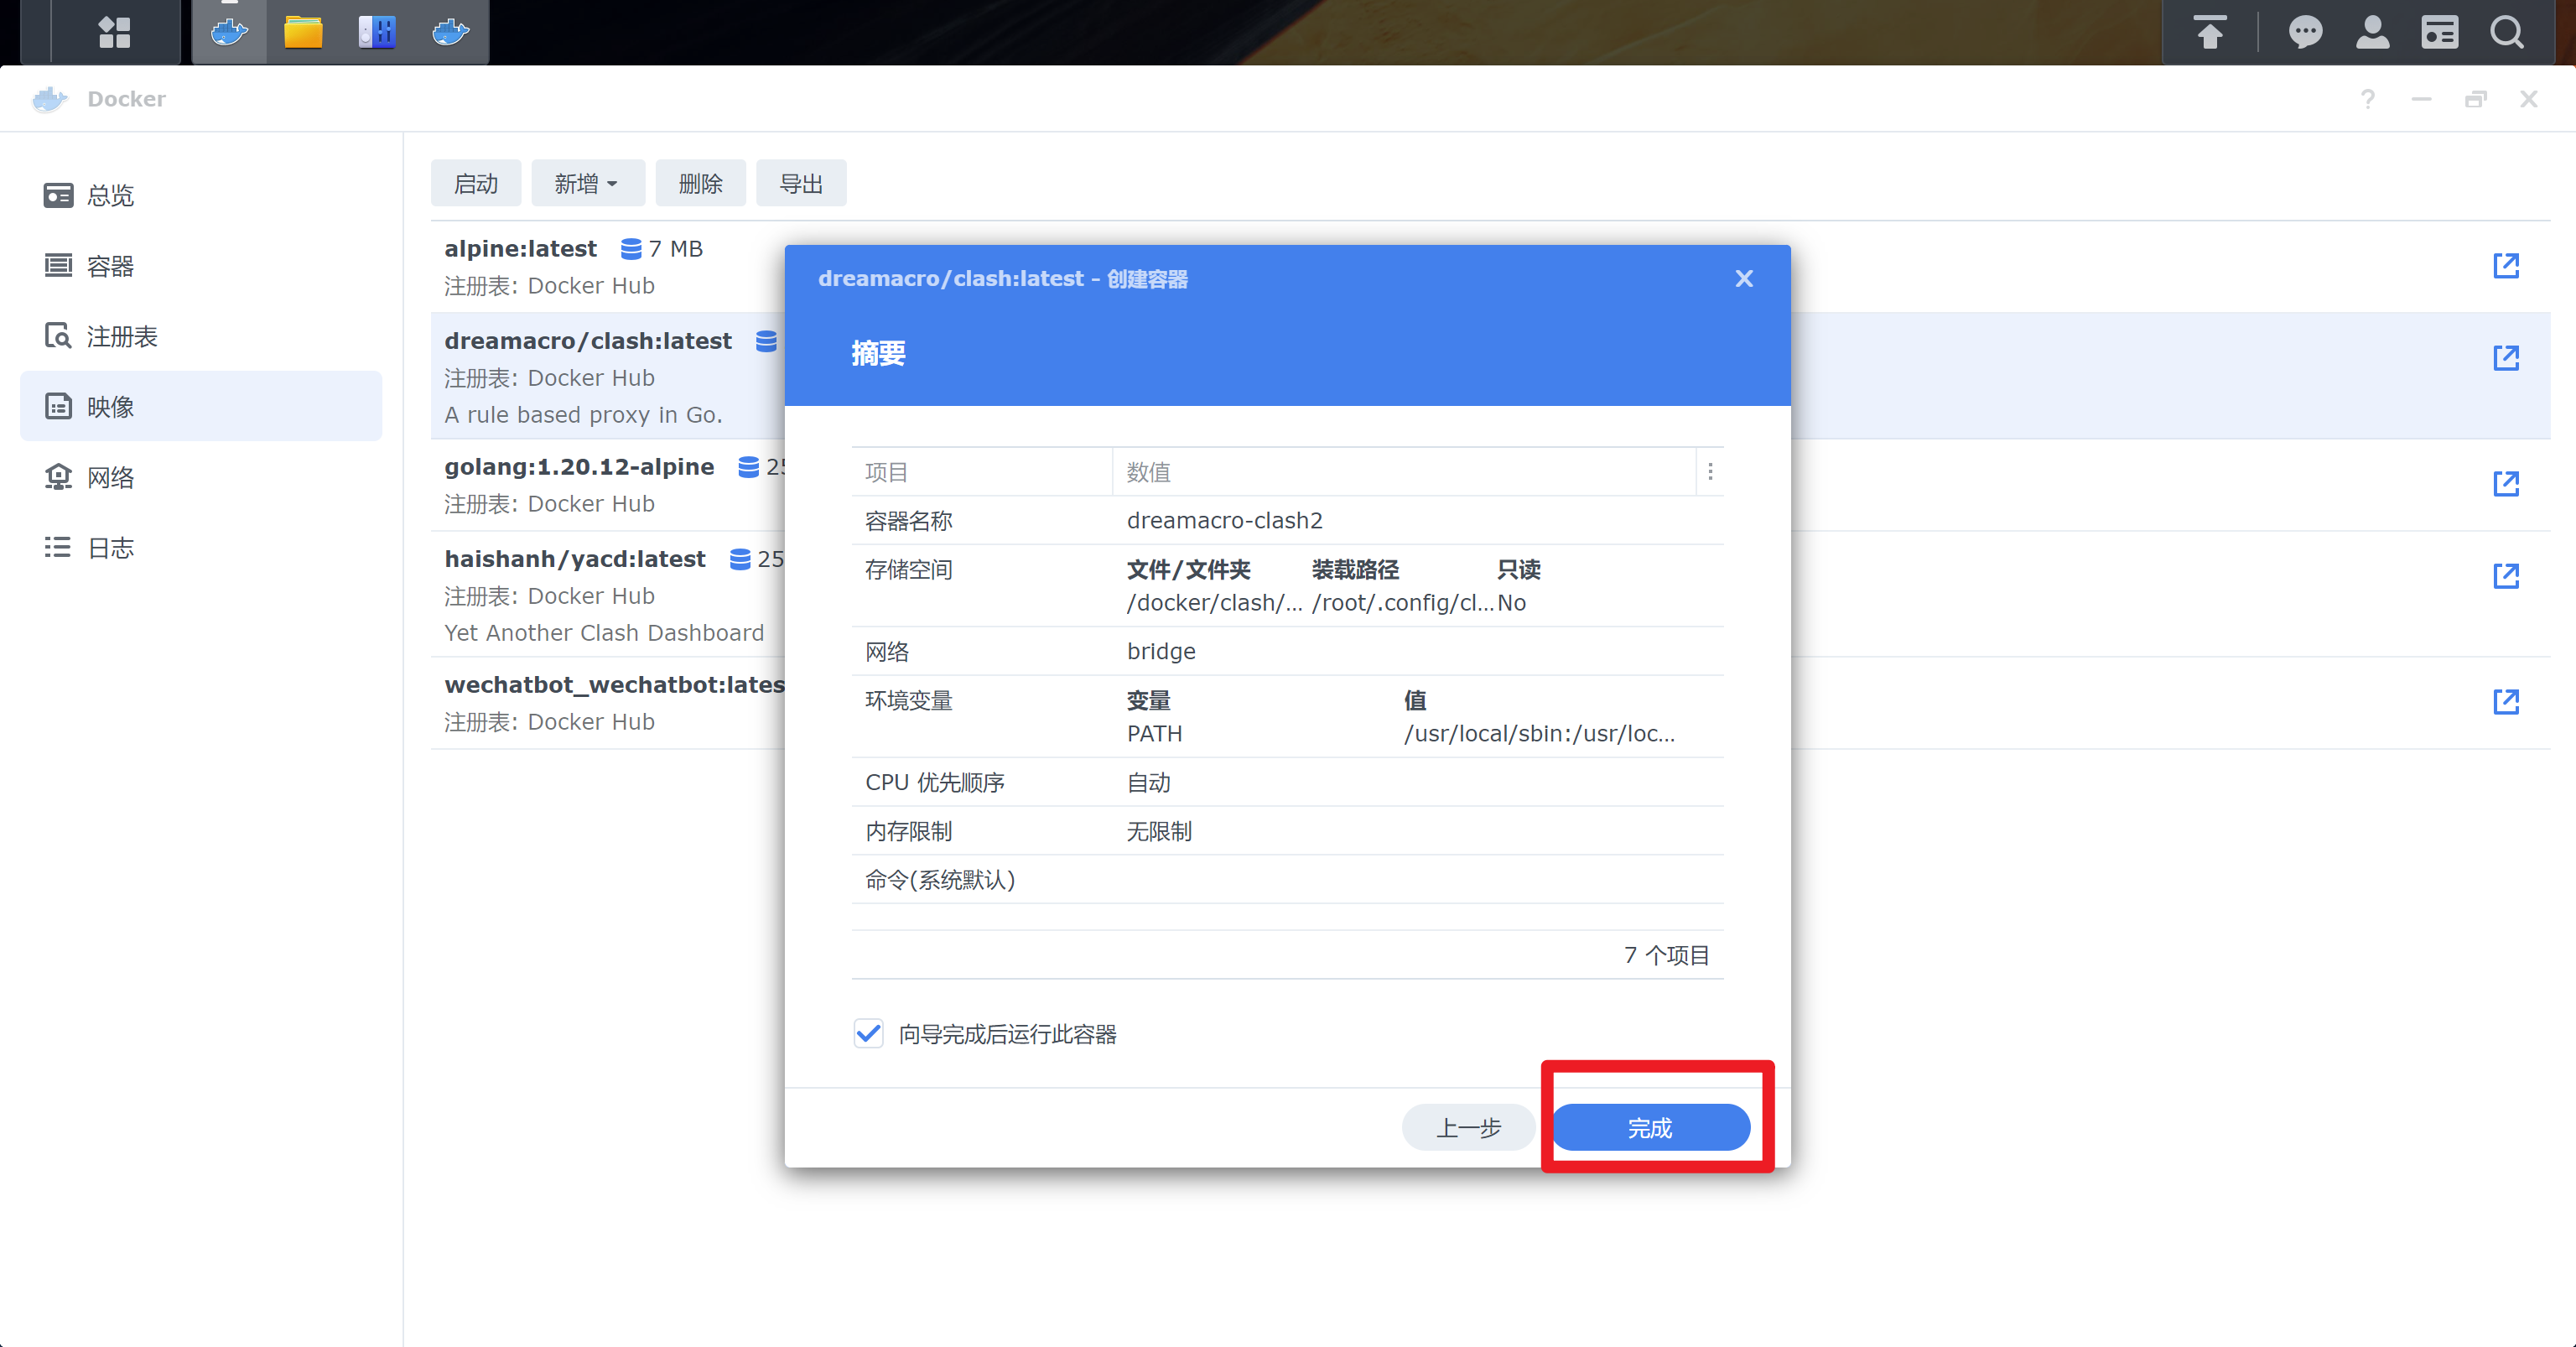The height and width of the screenshot is (1347, 2576).
Task: Click the bridge network value
Action: [1161, 652]
